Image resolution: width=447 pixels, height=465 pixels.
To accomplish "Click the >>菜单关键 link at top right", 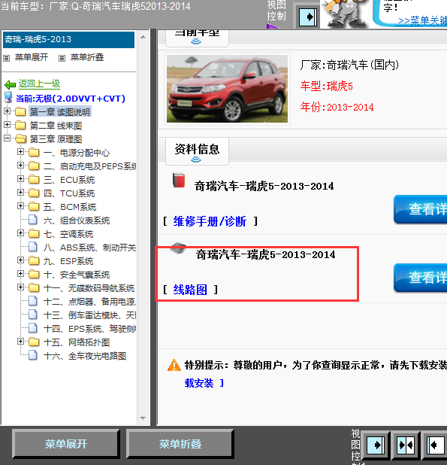I will (x=422, y=20).
